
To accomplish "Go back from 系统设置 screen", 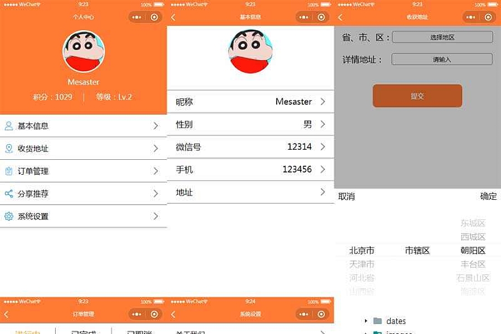I will point(173,314).
